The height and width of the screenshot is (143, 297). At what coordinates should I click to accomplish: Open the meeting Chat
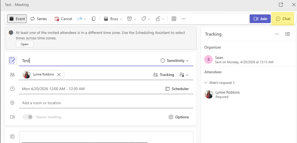tap(283, 19)
